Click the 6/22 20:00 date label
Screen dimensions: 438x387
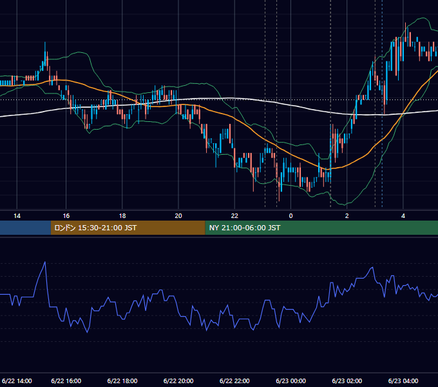click(178, 381)
